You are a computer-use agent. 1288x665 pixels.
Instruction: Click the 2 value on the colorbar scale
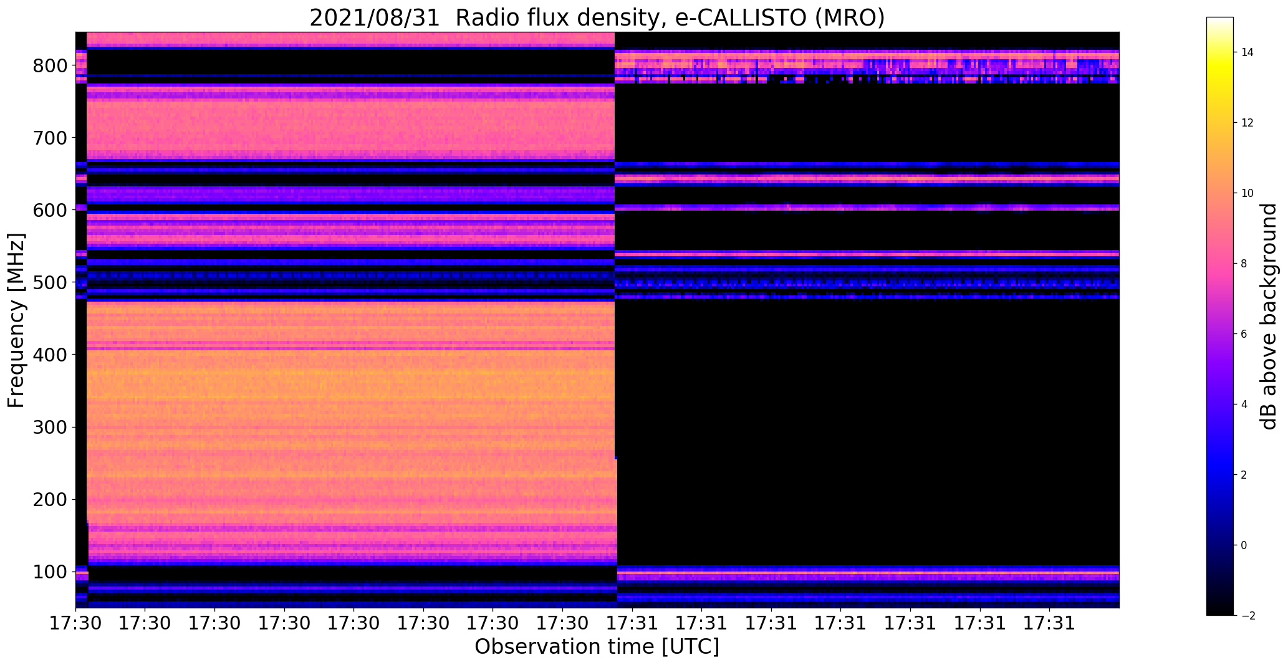[x=1244, y=475]
